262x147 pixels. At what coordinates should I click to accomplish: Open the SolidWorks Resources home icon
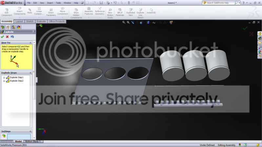point(260,34)
